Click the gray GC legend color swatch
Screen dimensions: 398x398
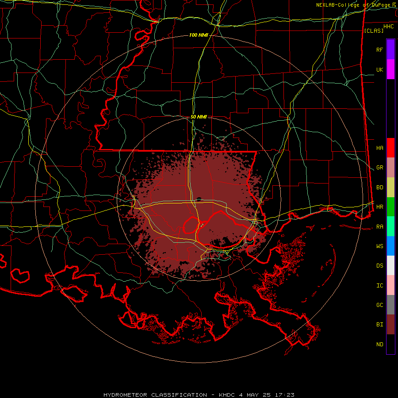point(390,305)
